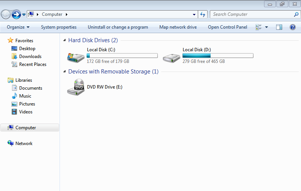Click the computer icon in address bar
The image size is (301, 191).
click(x=31, y=14)
